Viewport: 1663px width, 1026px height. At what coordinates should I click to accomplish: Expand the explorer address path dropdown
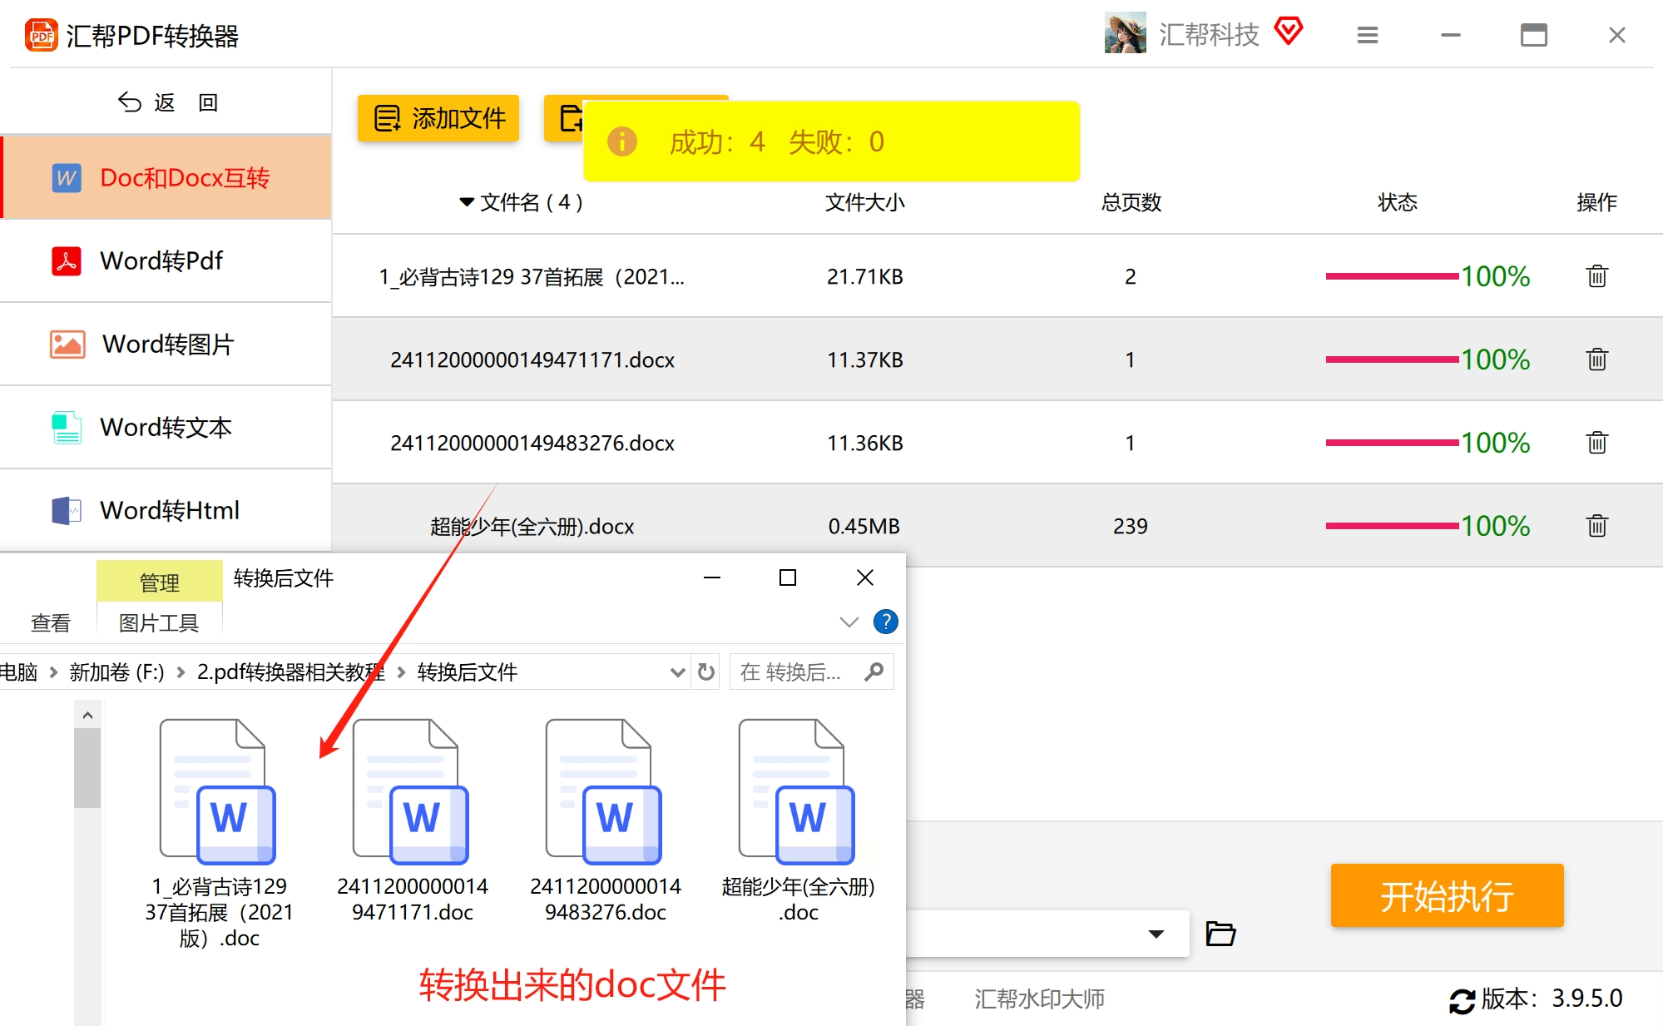677,672
